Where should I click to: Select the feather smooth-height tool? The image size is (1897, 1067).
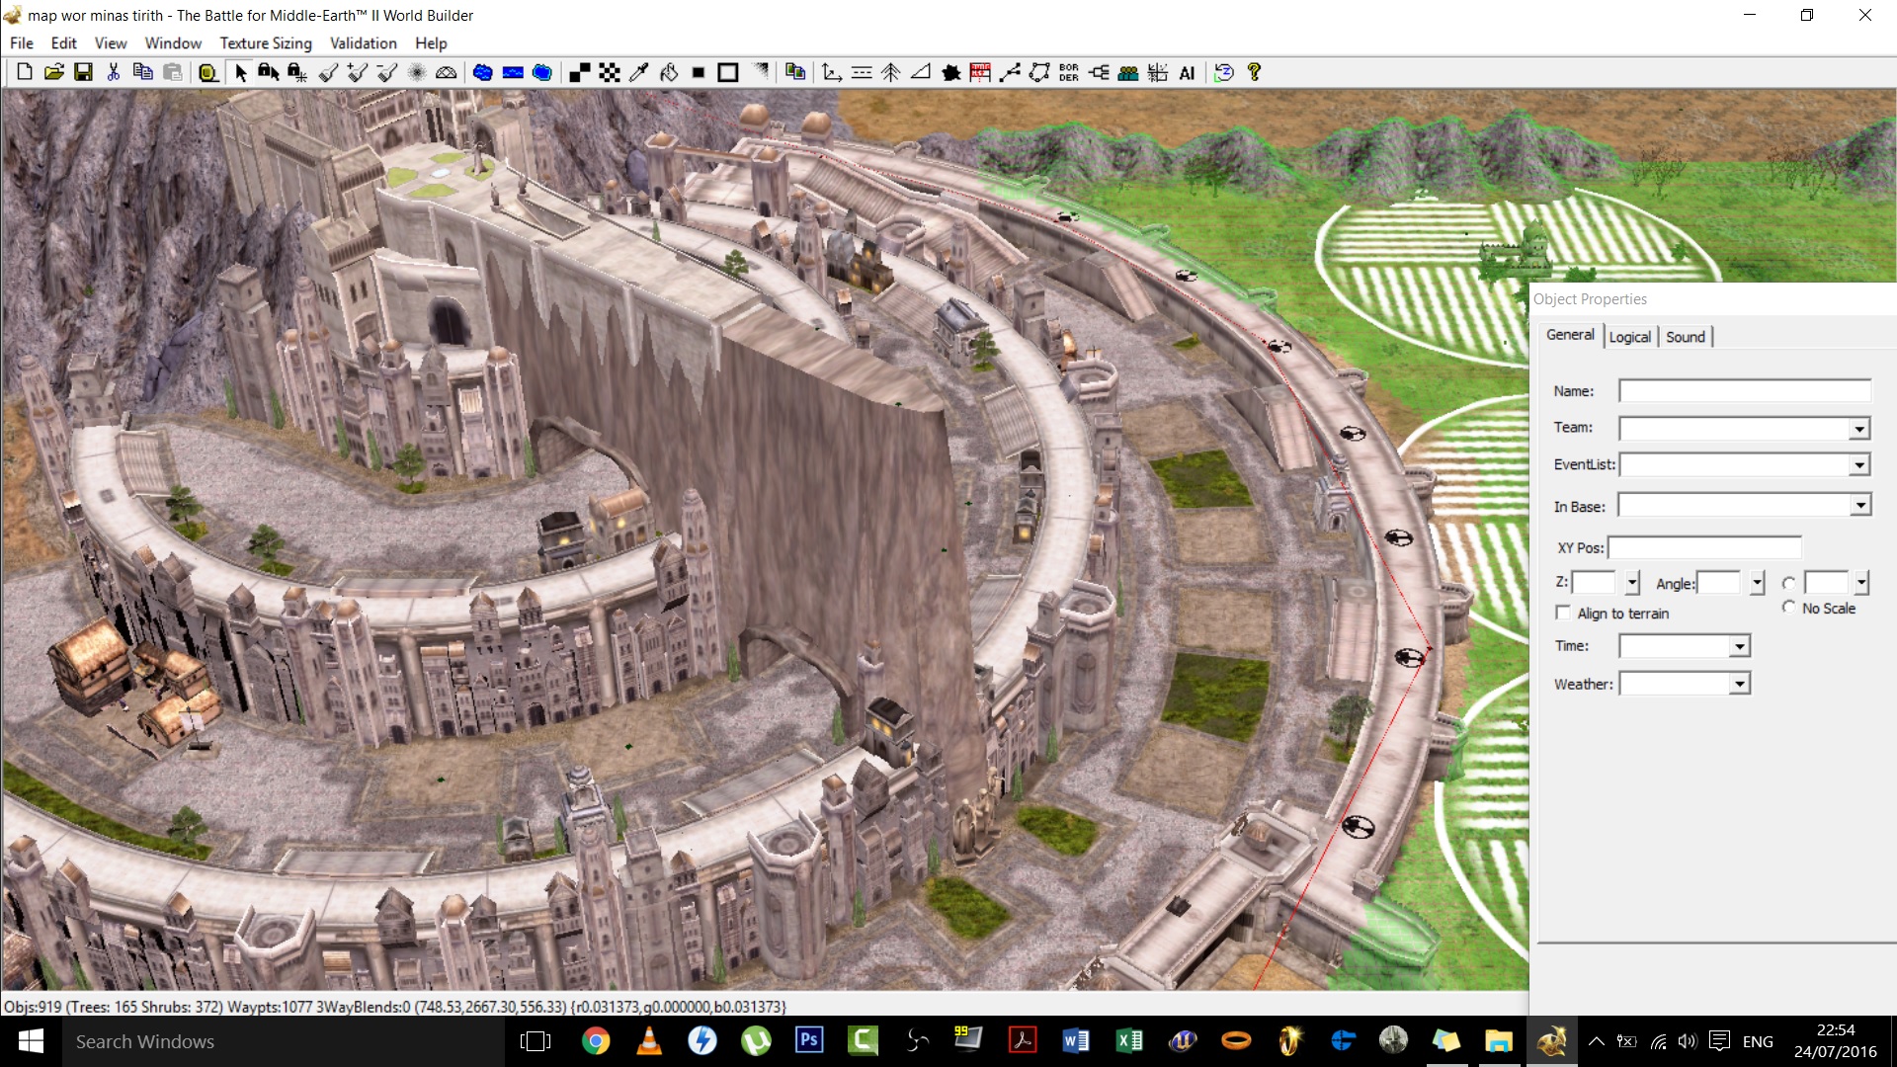pos(417,72)
